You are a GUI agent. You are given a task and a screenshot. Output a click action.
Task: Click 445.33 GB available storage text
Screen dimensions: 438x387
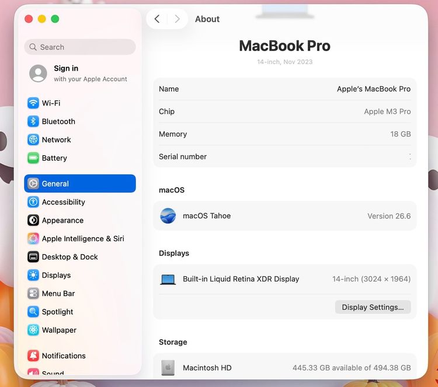tap(352, 368)
